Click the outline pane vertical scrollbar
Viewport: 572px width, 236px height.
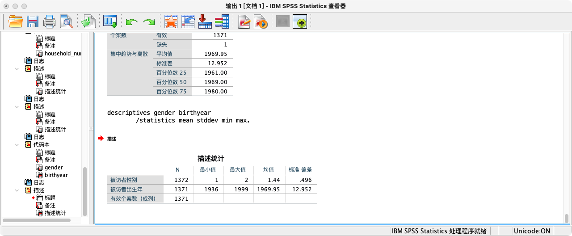(x=85, y=192)
